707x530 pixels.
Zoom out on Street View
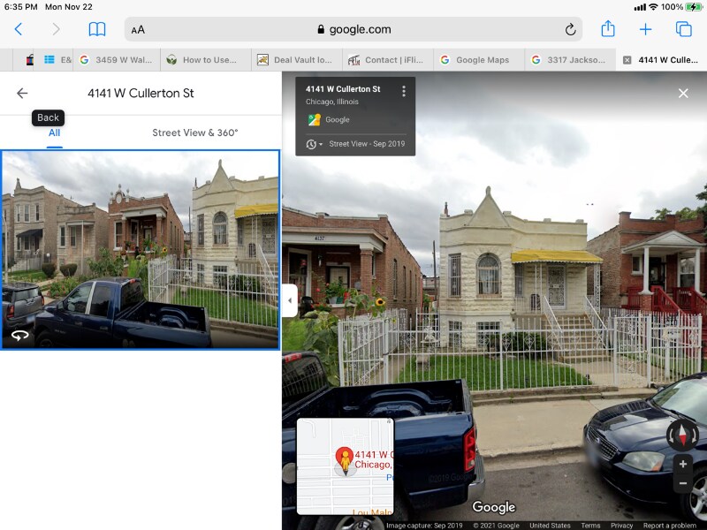click(x=682, y=483)
